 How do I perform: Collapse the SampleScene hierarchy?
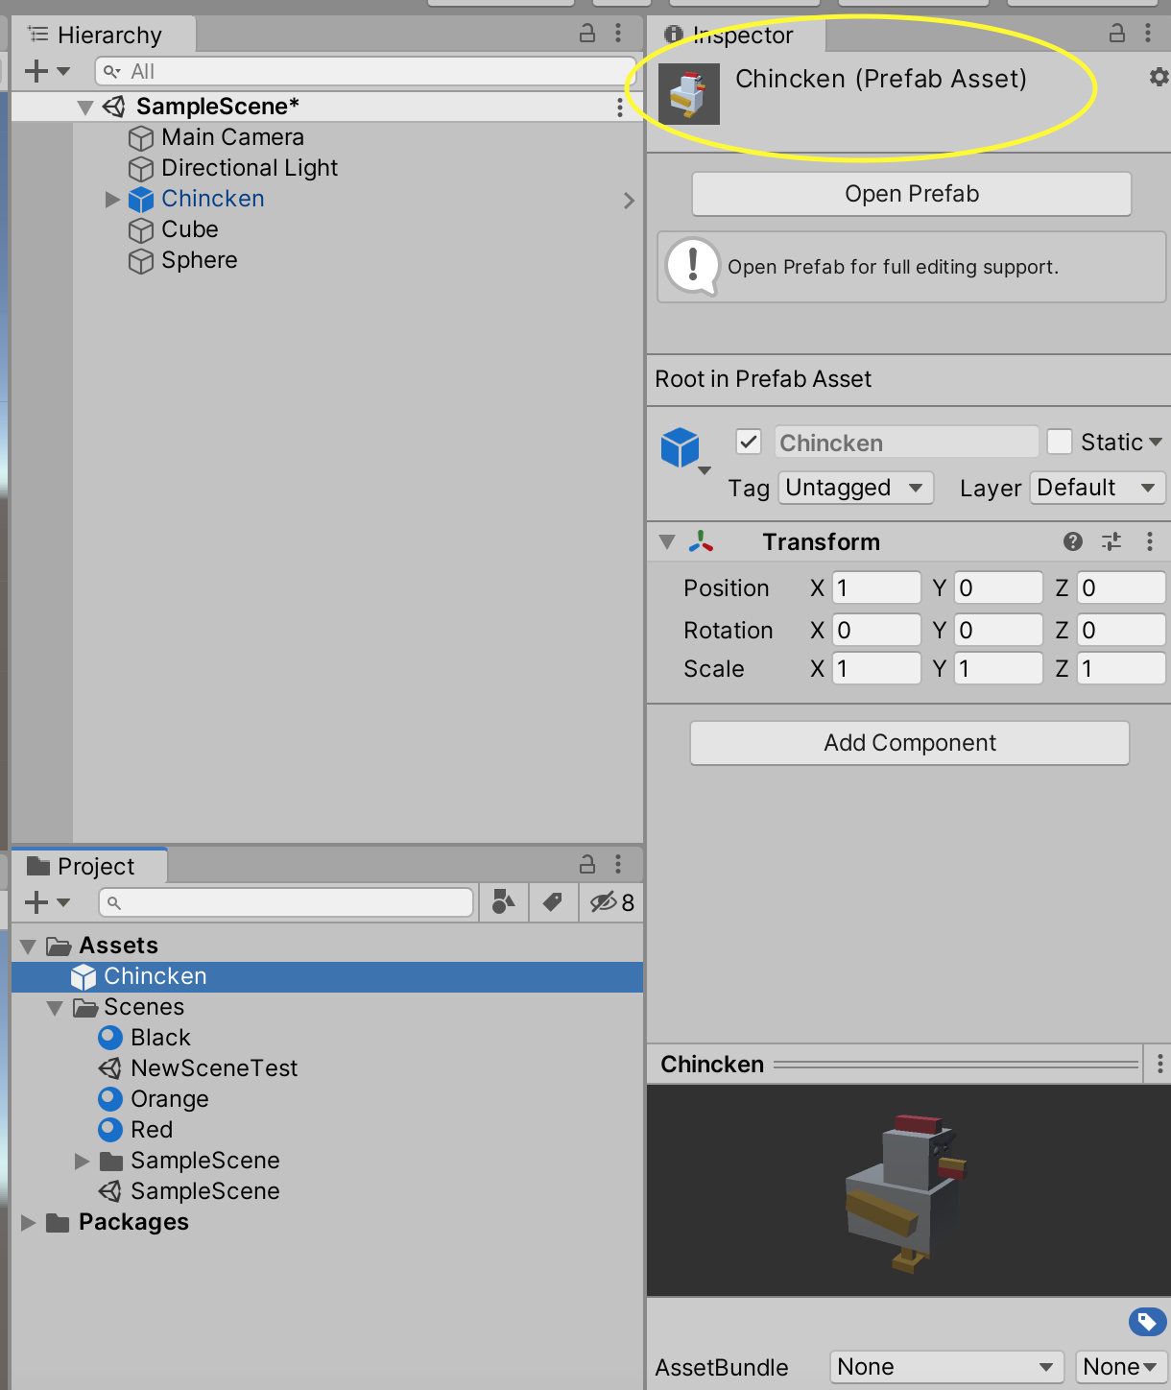tap(85, 107)
